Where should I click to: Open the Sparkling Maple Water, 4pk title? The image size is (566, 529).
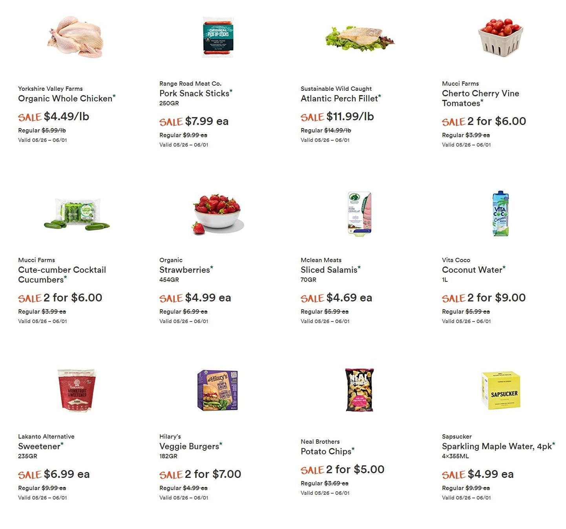tap(497, 446)
